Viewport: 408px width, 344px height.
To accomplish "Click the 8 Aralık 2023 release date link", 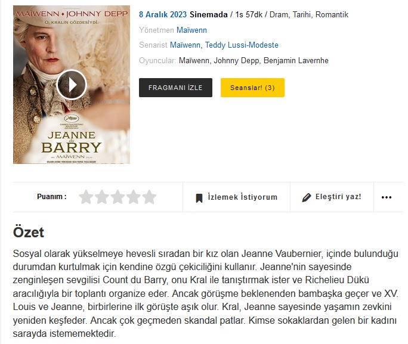I will 163,14.
